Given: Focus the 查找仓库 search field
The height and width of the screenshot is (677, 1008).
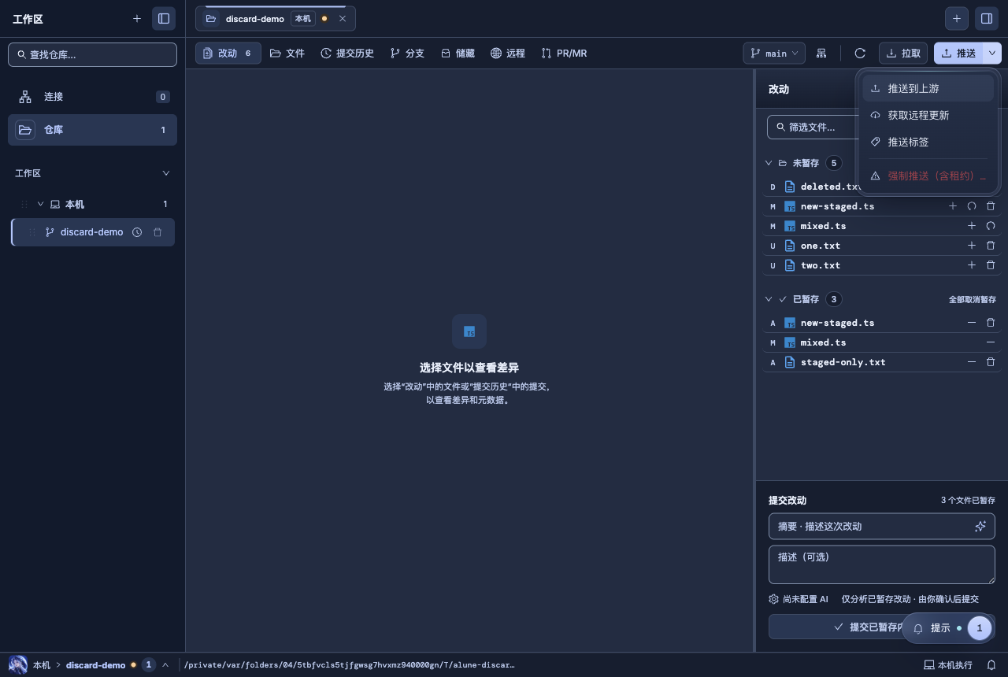Looking at the screenshot, I should tap(92, 54).
